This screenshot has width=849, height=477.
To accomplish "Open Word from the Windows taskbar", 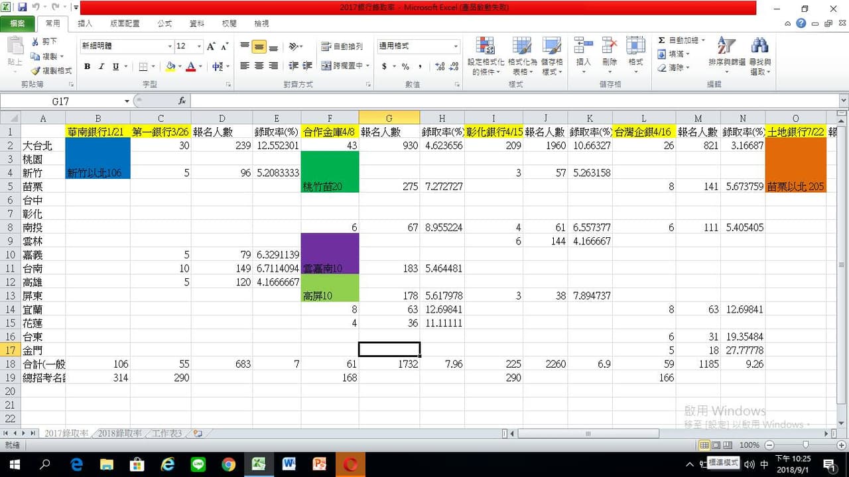I will [x=289, y=464].
